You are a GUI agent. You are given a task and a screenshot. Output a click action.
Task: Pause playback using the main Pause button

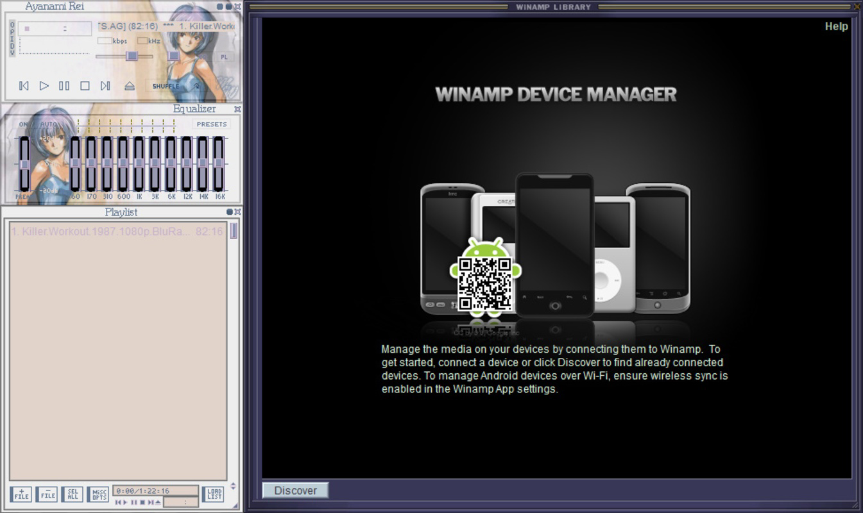[64, 85]
